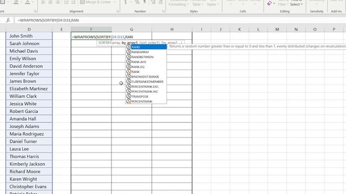Viewport: 346px width, 194px height.
Task: Select column E header
Action: point(61,29)
